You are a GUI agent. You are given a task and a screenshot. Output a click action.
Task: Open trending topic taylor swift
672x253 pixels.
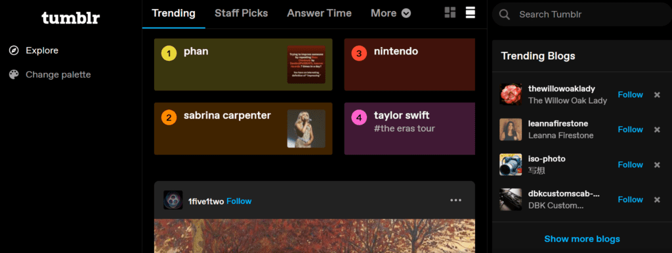[402, 115]
